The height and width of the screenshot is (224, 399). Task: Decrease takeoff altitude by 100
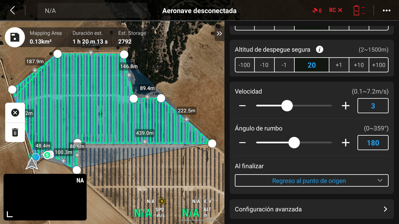coord(245,65)
